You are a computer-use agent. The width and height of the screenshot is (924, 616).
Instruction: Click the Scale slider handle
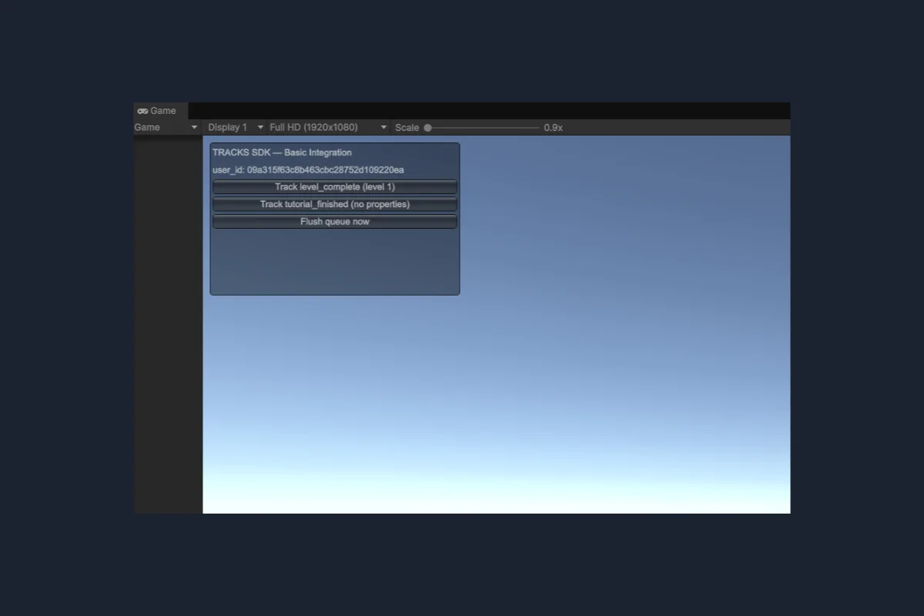pos(427,128)
